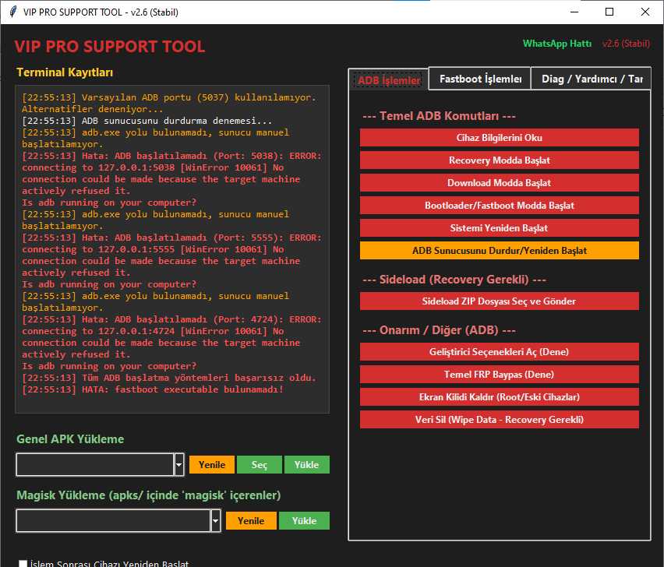Click Download Modda Başlat
Image resolution: width=664 pixels, height=567 pixels.
499,183
